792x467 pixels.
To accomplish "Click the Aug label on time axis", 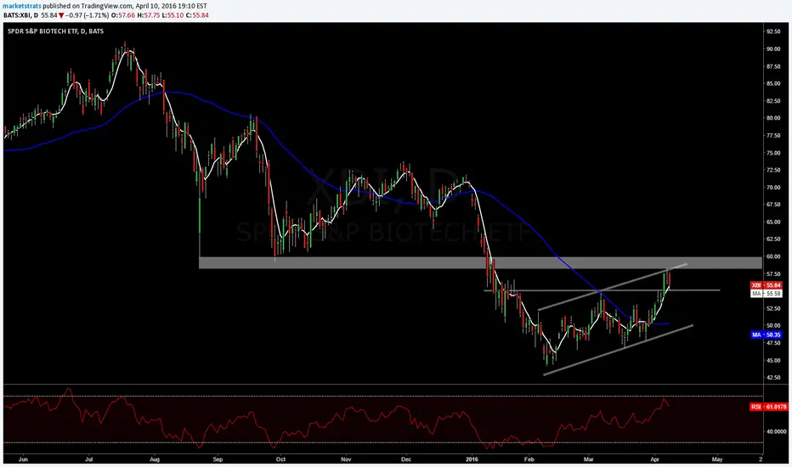I will coord(155,459).
